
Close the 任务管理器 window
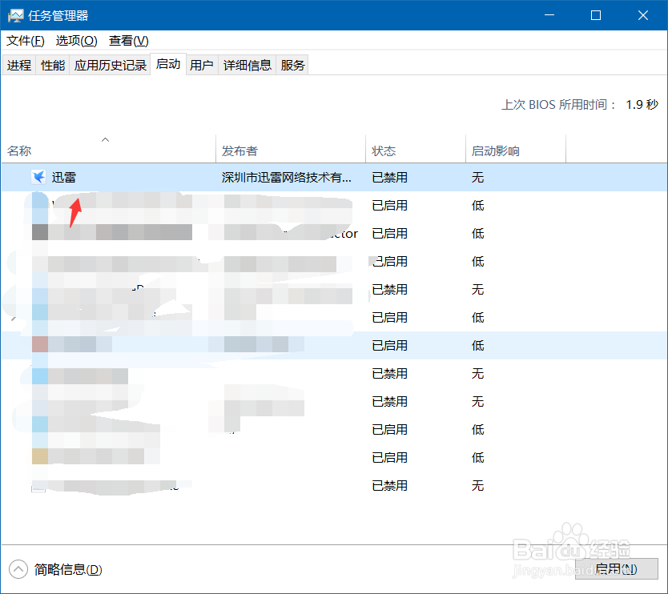[x=643, y=15]
